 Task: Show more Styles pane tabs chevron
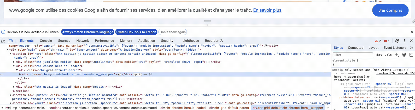pos(412,48)
